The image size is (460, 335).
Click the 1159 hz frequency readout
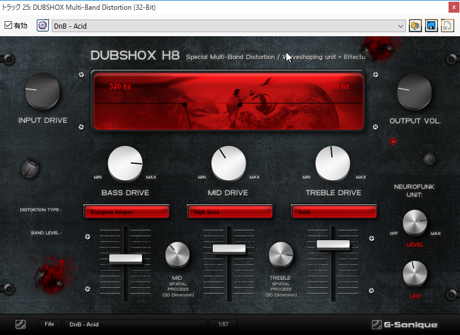(x=336, y=86)
